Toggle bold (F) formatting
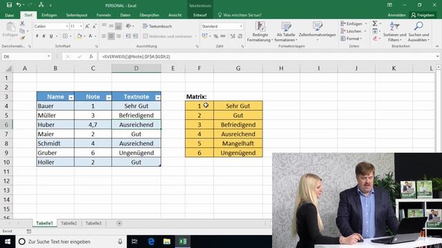The height and width of the screenshot is (248, 442). (x=37, y=36)
